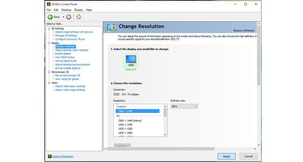Screen dimensions: 303x162
Task: Click the Forward arrow icon
Action: [x=68, y=17]
